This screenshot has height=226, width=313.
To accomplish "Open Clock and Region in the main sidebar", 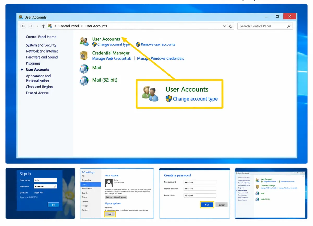I will click(39, 87).
